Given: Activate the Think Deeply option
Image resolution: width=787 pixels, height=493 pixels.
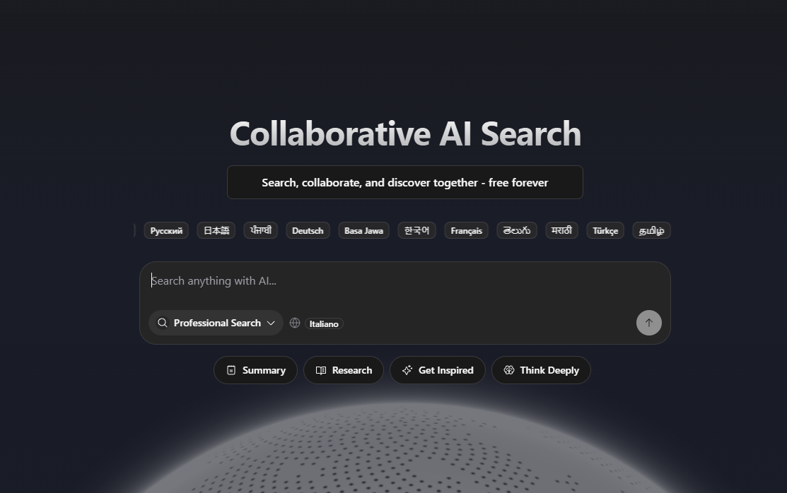Looking at the screenshot, I should pos(541,370).
